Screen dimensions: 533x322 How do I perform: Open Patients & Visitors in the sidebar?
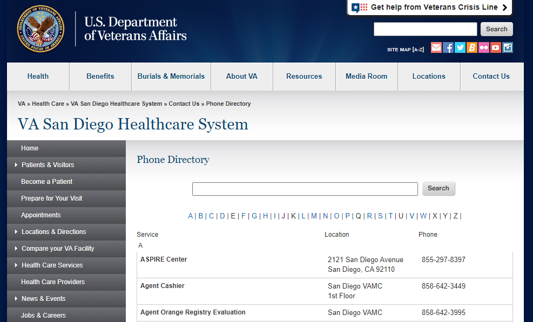click(x=48, y=165)
